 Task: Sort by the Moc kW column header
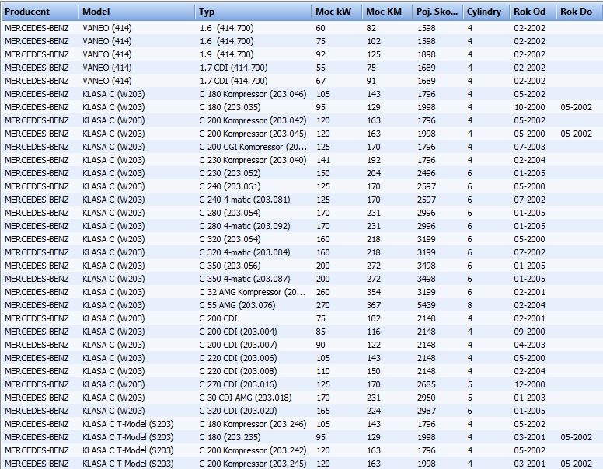pyautogui.click(x=336, y=12)
